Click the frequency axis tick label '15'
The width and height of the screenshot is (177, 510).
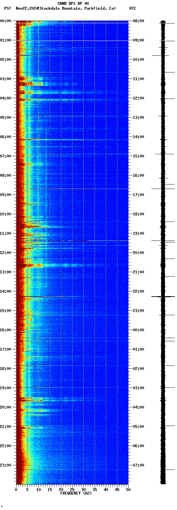click(x=50, y=490)
